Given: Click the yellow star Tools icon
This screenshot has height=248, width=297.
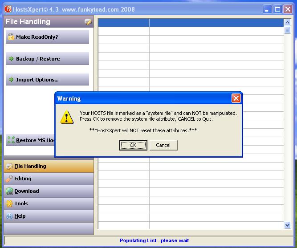Looking at the screenshot, I should point(9,203).
